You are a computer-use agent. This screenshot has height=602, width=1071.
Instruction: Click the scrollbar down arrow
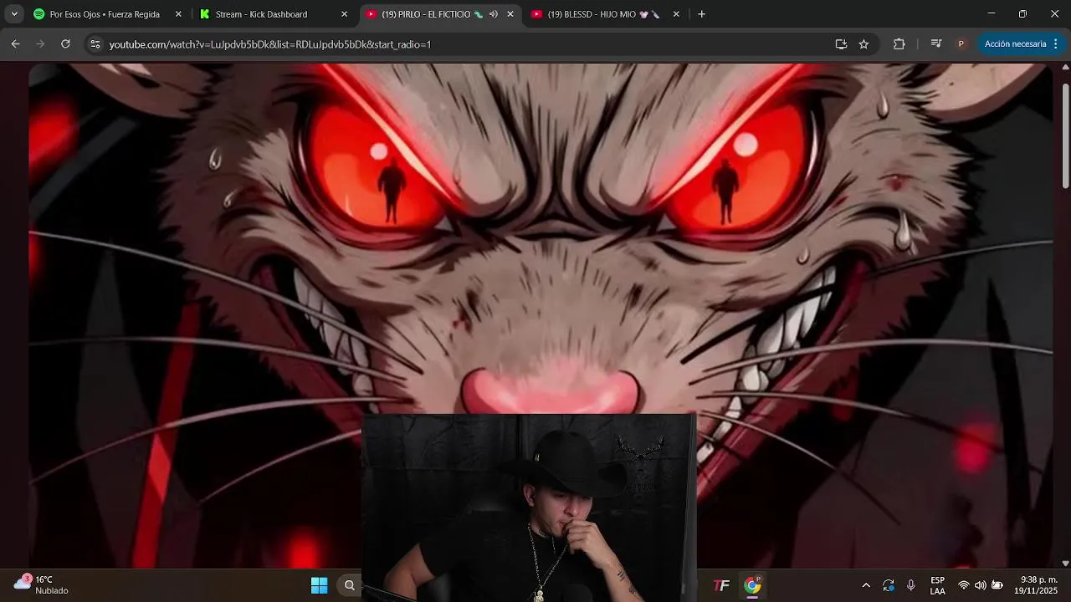[1065, 563]
